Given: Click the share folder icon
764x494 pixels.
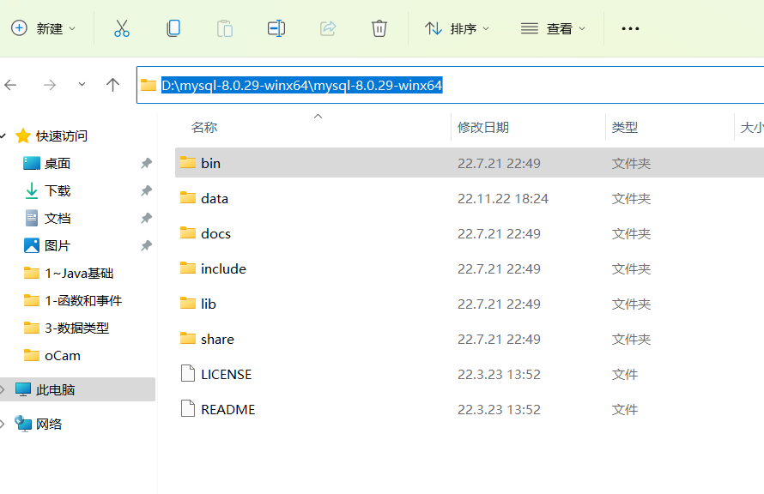Looking at the screenshot, I should [x=188, y=338].
